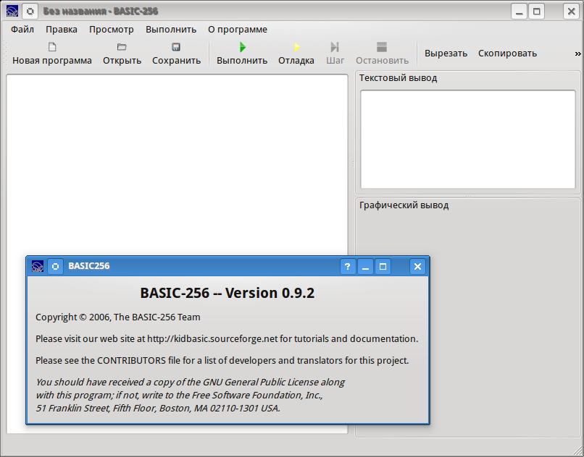584x457 pixels.
Task: Open the Выполнить menu in menu bar
Action: coord(171,30)
